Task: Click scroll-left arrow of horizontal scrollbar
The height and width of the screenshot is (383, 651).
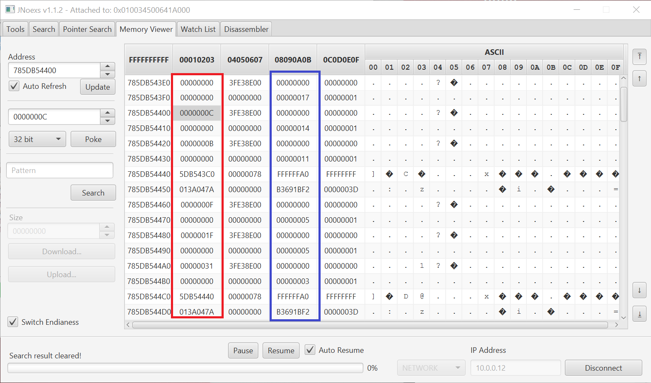Action: 128,325
